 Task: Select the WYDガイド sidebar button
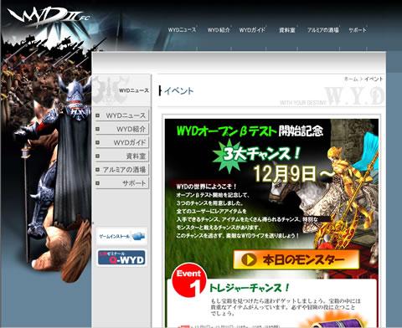coord(122,142)
